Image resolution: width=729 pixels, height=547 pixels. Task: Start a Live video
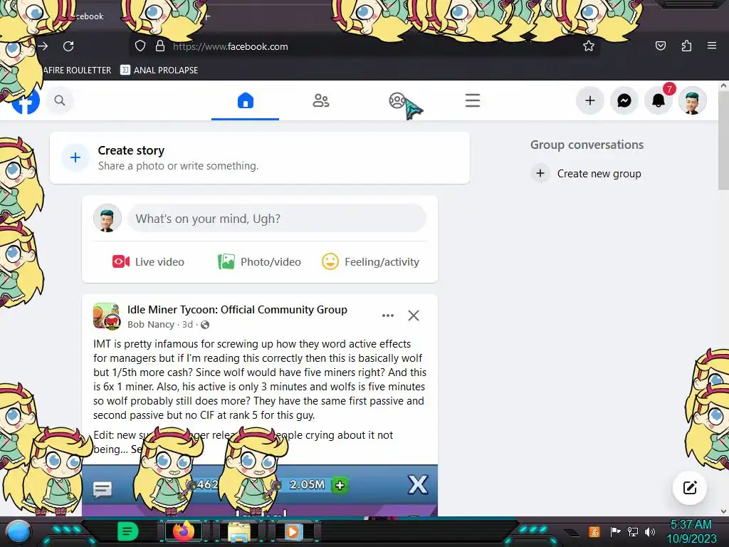[x=148, y=262]
